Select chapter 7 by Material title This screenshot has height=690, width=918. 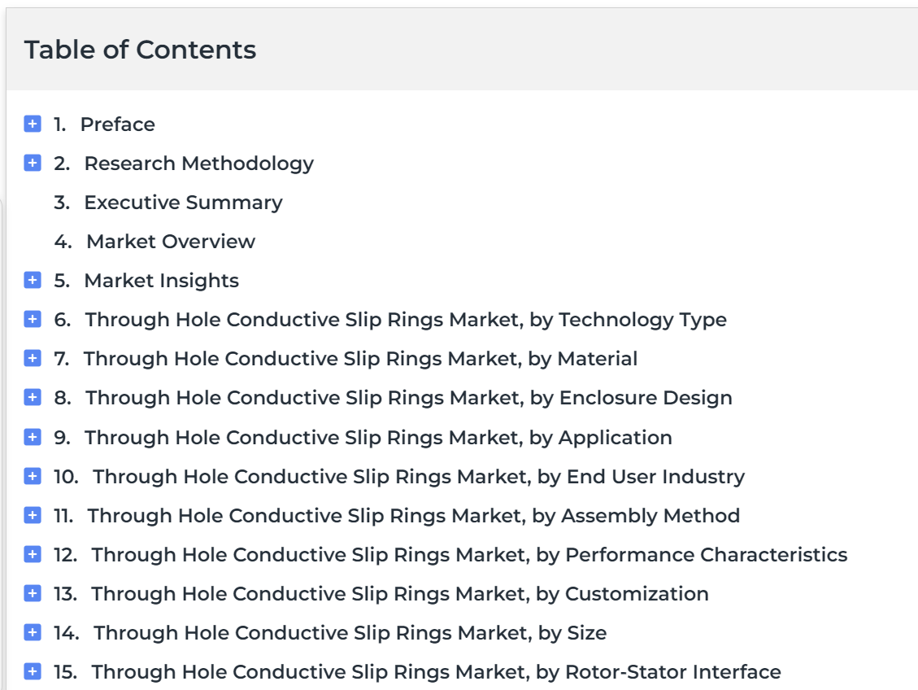click(360, 359)
